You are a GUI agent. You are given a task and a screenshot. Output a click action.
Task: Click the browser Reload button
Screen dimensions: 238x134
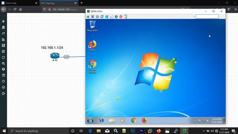click(x=15, y=9)
